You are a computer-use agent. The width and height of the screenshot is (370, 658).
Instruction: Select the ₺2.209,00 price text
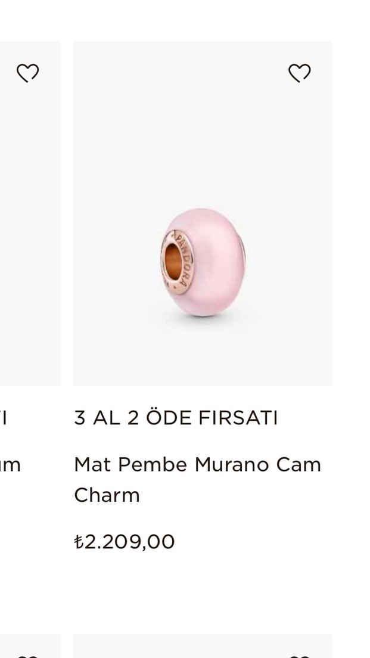coord(124,542)
